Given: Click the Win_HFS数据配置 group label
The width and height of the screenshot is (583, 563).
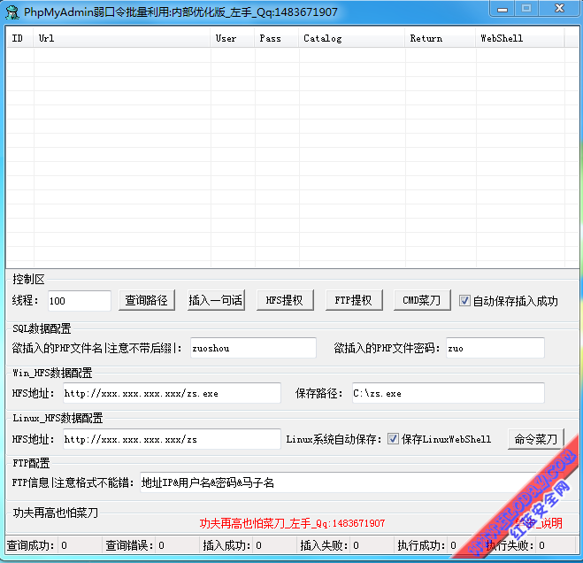Looking at the screenshot, I should tap(52, 373).
